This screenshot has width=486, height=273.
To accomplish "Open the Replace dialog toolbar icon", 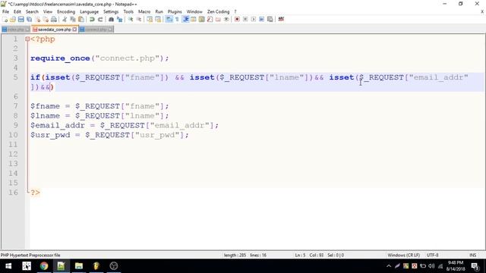I will pyautogui.click(x=119, y=19).
